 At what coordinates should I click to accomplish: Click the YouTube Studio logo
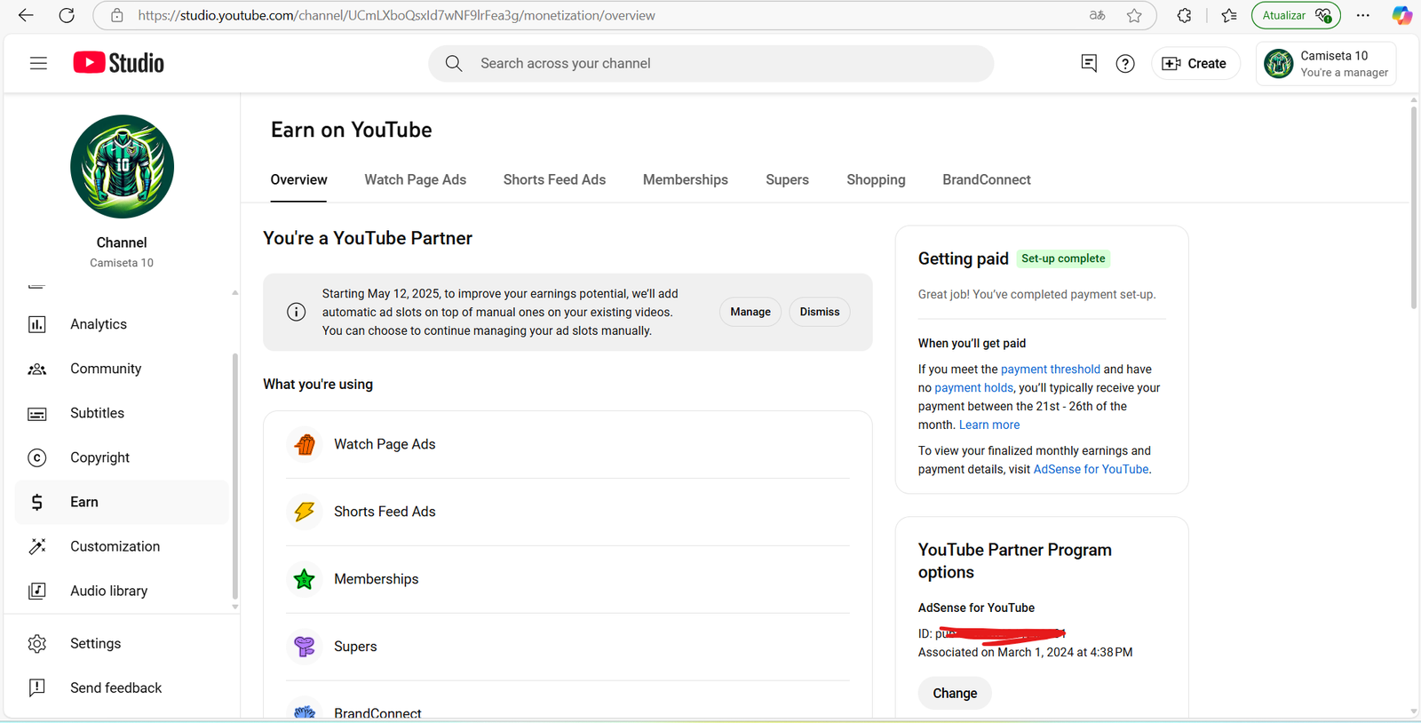click(118, 63)
